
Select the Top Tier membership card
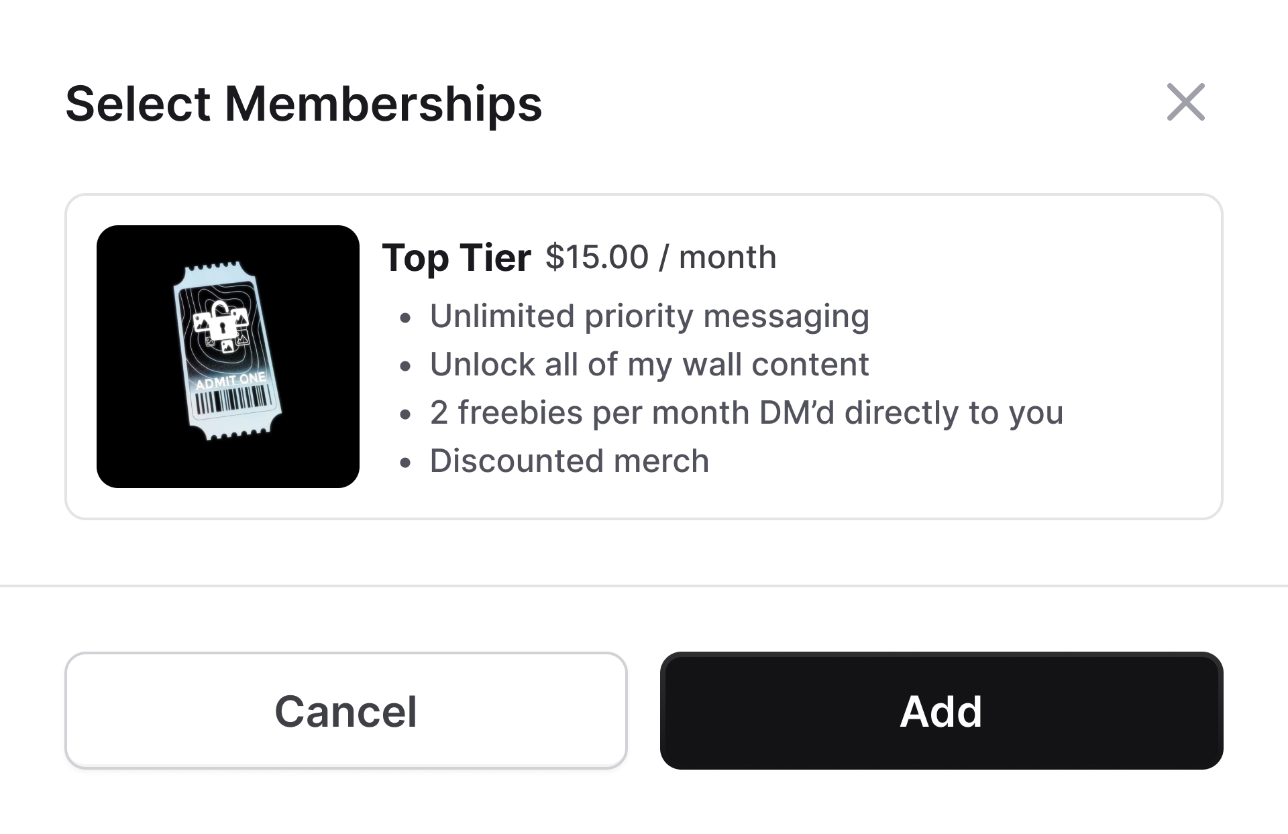(x=644, y=357)
